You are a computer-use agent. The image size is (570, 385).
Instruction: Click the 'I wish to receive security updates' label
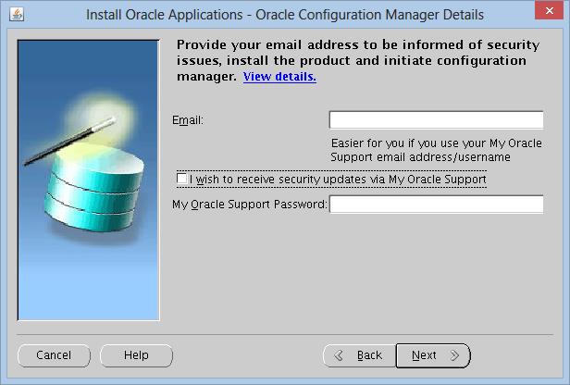(x=338, y=180)
